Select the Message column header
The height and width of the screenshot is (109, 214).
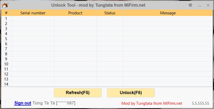click(x=168, y=13)
